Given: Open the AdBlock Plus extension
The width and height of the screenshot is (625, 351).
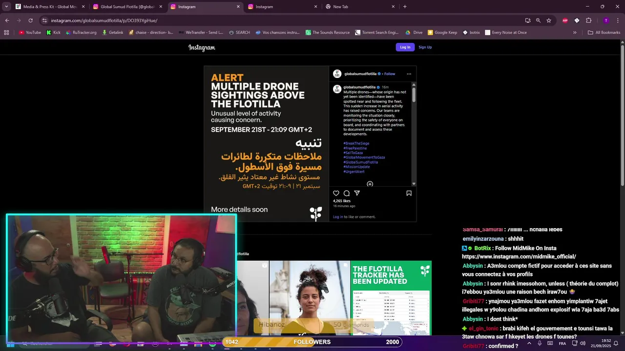Looking at the screenshot, I should click(565, 20).
